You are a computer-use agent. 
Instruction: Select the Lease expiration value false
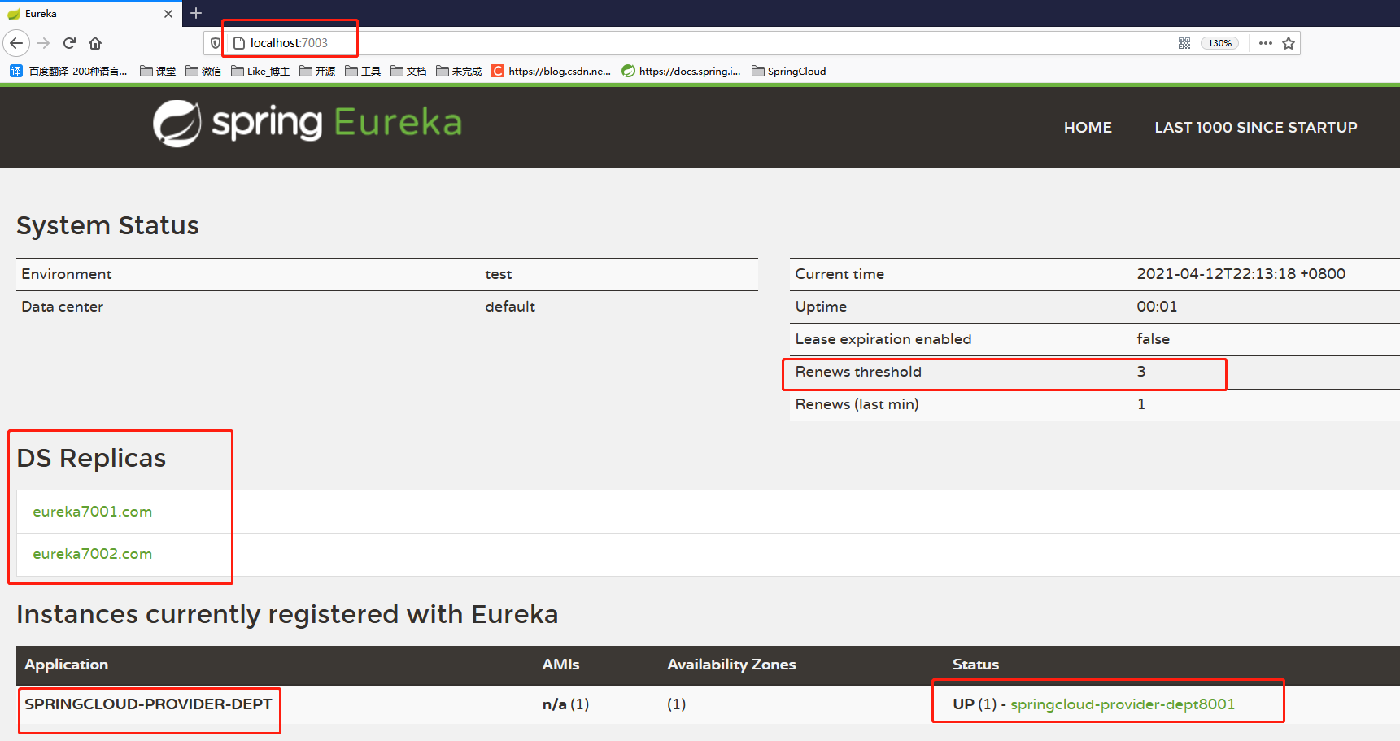point(1153,339)
